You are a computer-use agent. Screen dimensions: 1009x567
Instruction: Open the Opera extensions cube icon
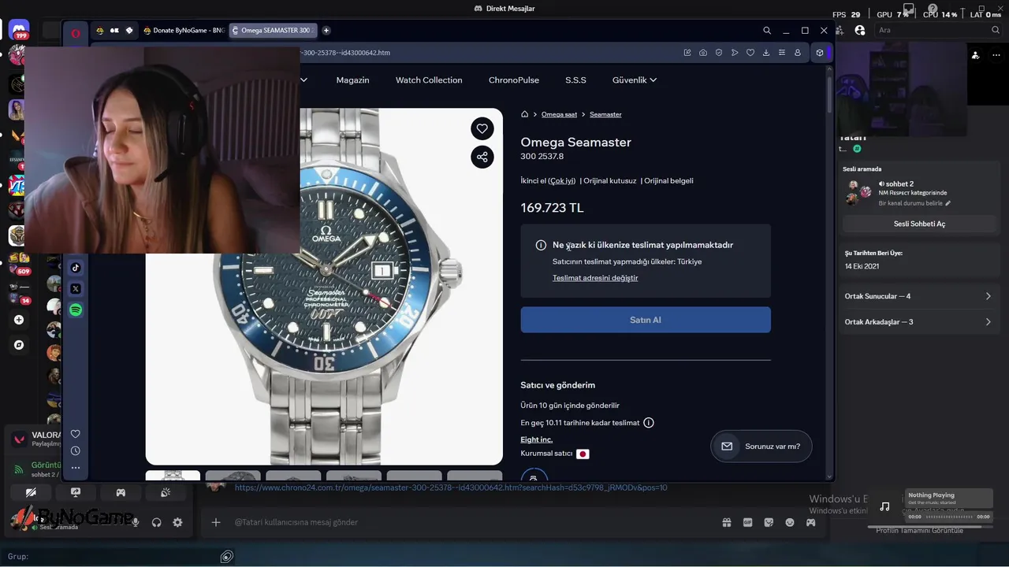click(x=820, y=53)
